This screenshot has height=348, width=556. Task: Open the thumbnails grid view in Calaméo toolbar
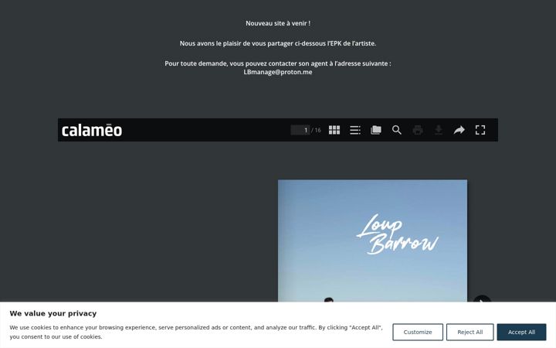click(x=334, y=130)
